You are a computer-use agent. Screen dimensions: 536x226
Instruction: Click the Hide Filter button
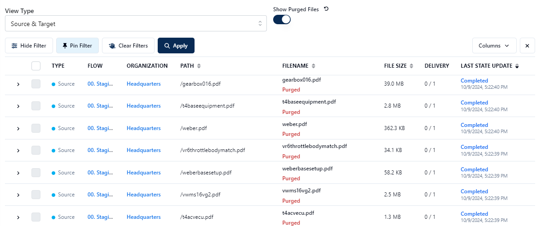(29, 46)
